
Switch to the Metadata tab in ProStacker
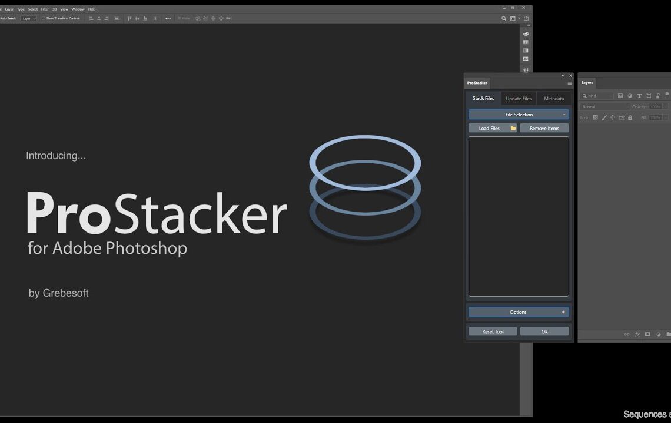(x=553, y=98)
